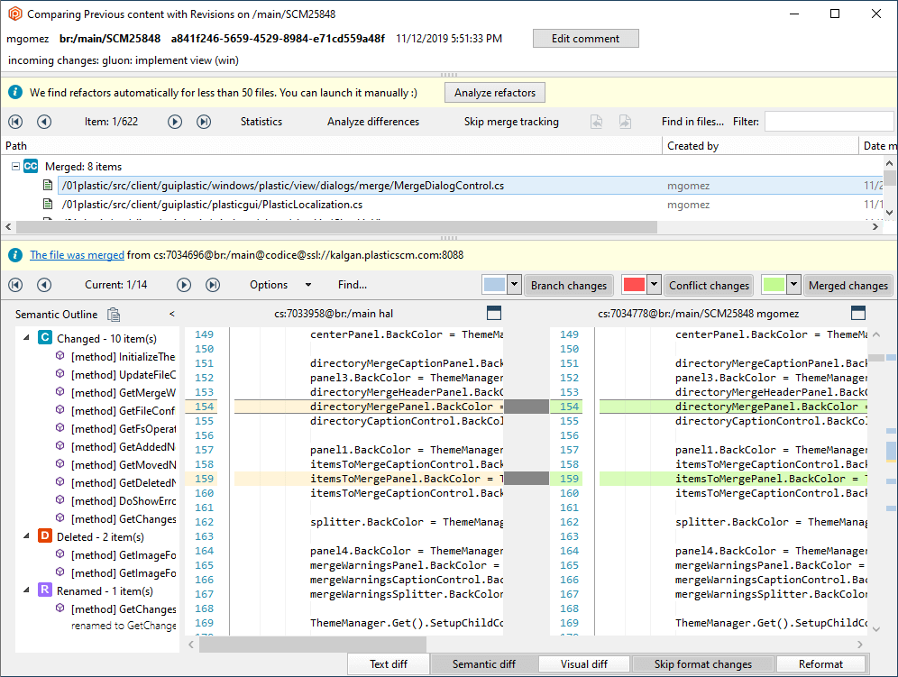Click the file icon of MergeDialogControl.cs
Viewport: 898px width, 677px height.
(48, 185)
